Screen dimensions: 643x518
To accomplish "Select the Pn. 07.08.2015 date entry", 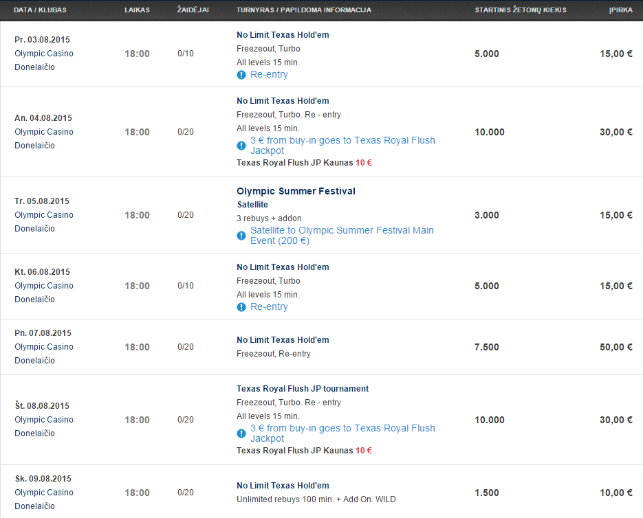I will (43, 333).
